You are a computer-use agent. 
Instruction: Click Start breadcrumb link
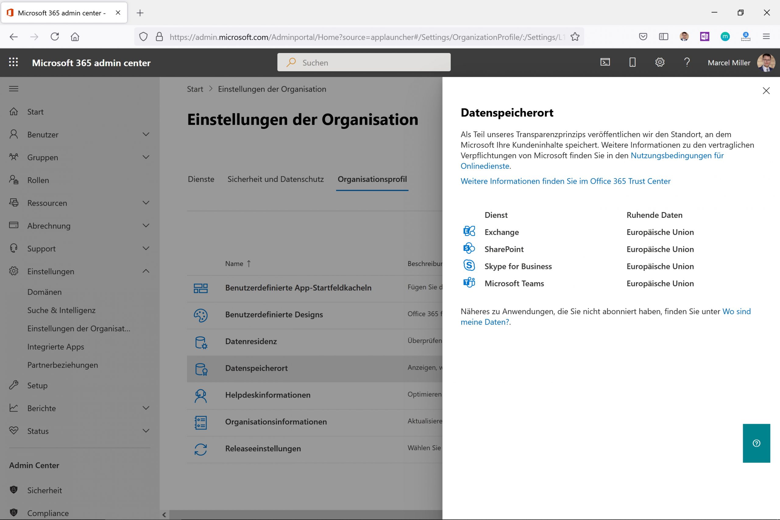coord(195,89)
